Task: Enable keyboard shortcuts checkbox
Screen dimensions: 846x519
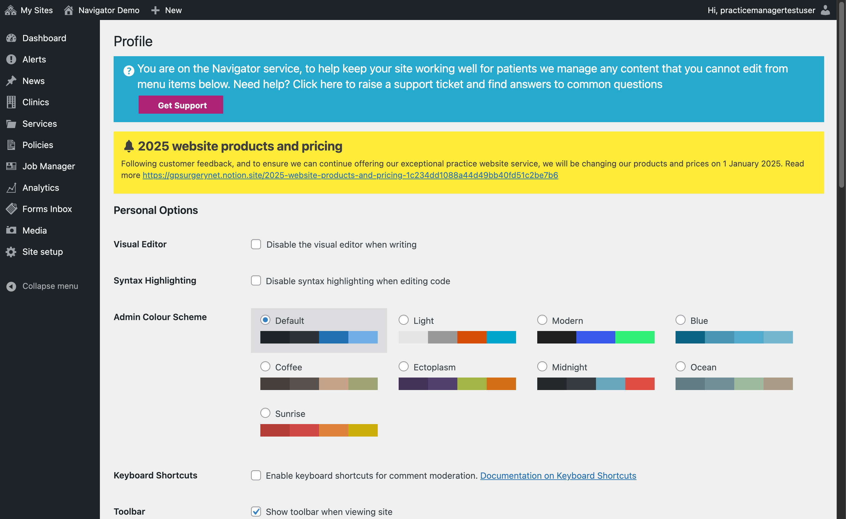Action: (256, 475)
